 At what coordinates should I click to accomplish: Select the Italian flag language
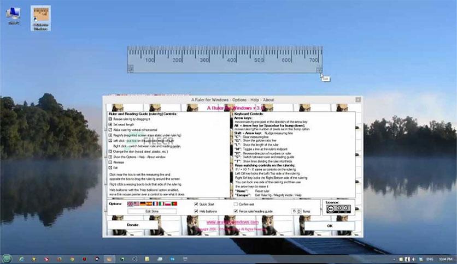pos(161,204)
